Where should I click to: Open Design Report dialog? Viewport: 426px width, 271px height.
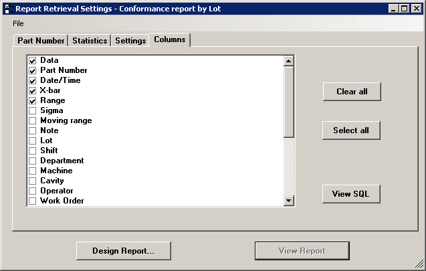(x=123, y=251)
